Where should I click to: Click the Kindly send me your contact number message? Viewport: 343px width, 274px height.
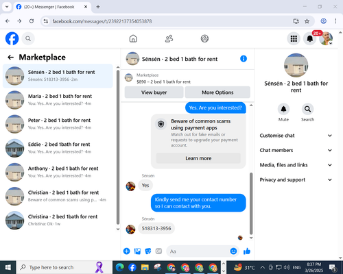coord(198,203)
